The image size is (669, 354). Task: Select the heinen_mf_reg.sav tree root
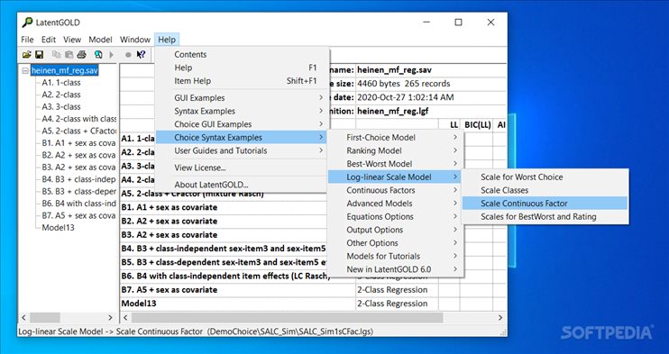coord(65,70)
